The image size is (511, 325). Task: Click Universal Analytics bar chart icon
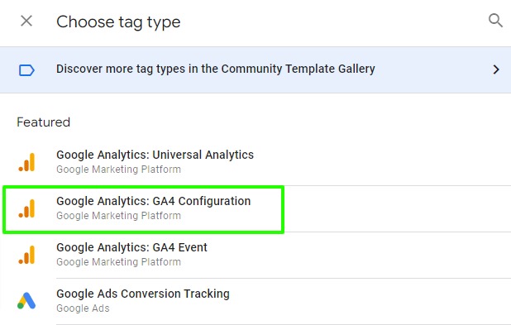(26, 162)
